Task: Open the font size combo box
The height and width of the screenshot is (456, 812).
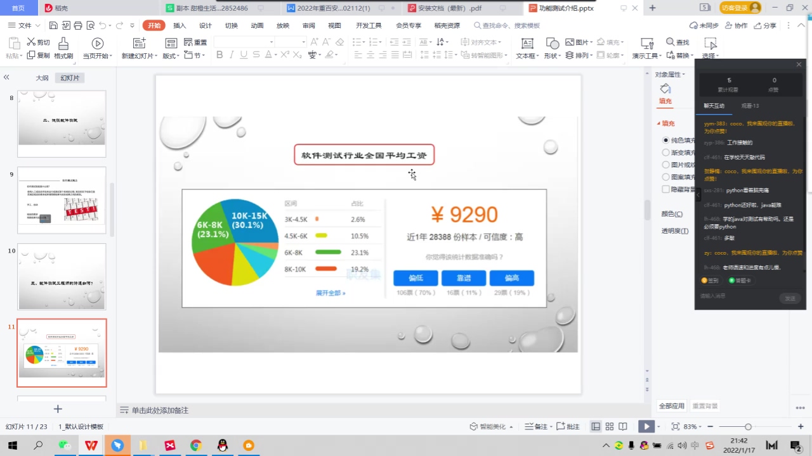Action: [x=292, y=42]
